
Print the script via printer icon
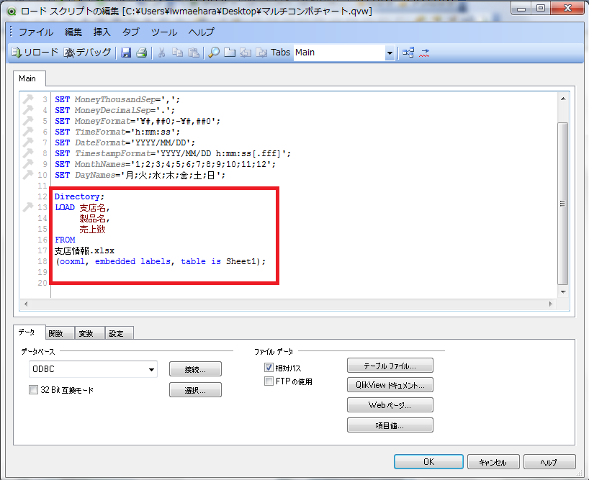142,53
